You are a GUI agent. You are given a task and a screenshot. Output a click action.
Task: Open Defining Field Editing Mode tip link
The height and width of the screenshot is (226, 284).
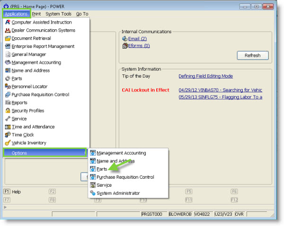tap(206, 76)
